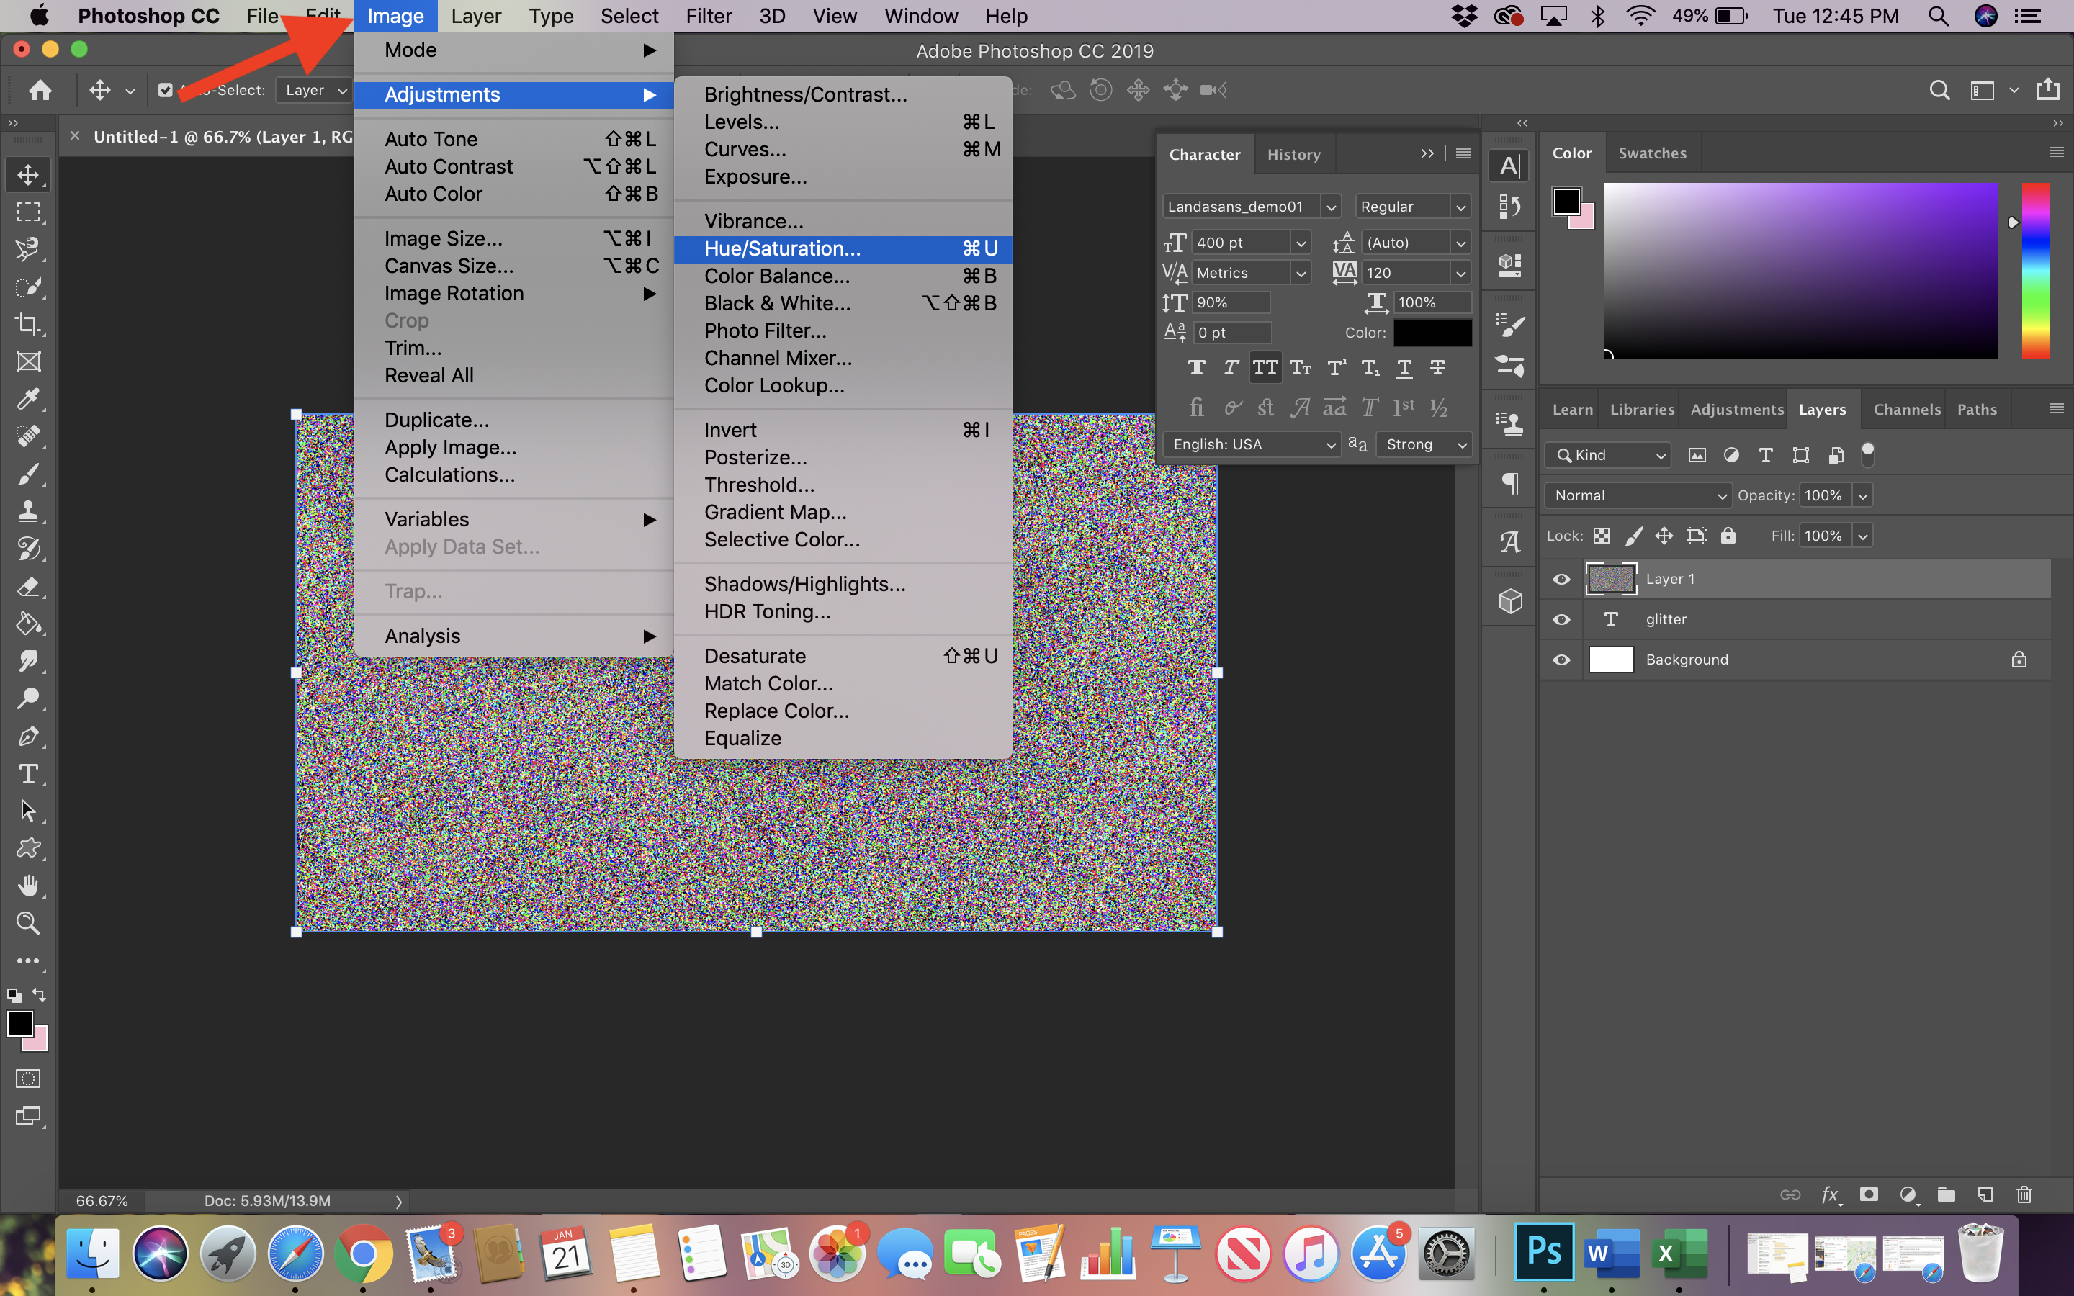The height and width of the screenshot is (1296, 2074).
Task: Choose Image Size menu item
Action: click(x=514, y=238)
